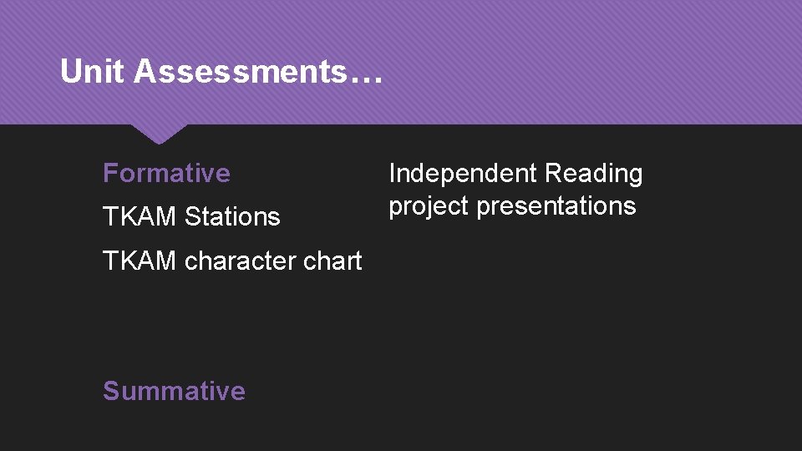Click the 'Independent Reading' text line

tap(515, 174)
